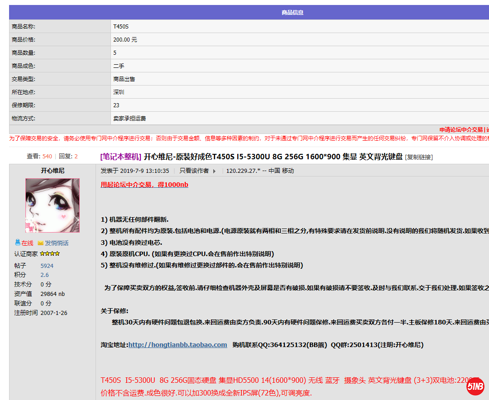Click the [笔记本整机] category tag
Image resolution: width=489 pixels, height=400 pixels.
[120, 157]
